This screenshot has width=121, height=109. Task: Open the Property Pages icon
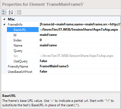(19, 12)
